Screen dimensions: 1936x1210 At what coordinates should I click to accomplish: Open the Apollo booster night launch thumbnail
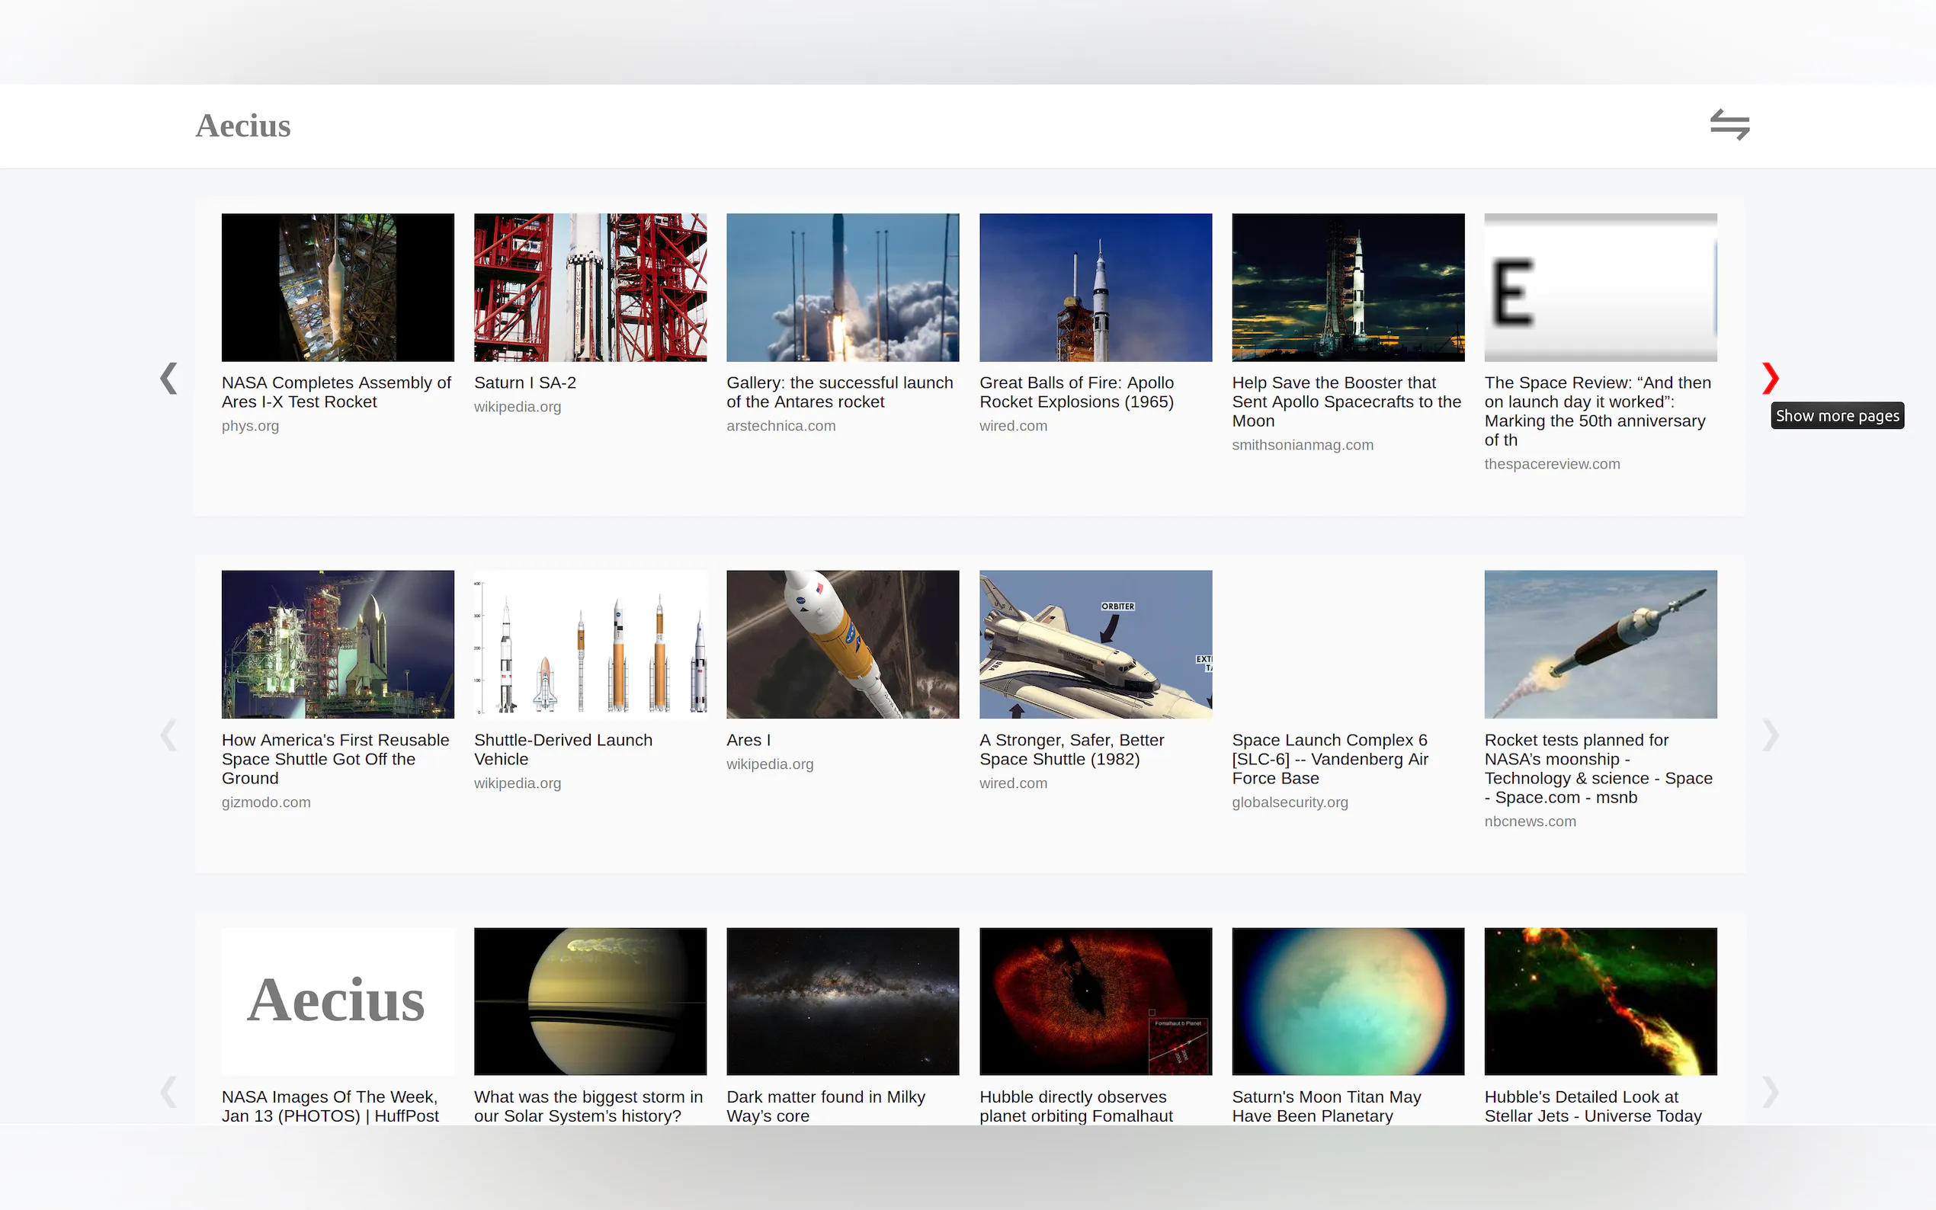coord(1348,287)
